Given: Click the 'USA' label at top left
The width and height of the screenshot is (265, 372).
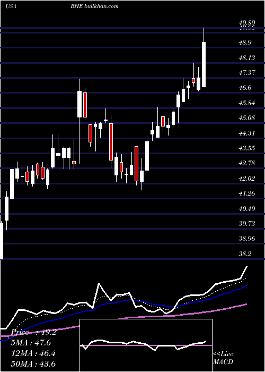Looking at the screenshot, I should coord(11,6).
